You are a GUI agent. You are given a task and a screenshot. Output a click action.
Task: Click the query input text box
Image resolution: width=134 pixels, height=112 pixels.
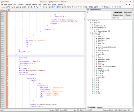click(99, 15)
